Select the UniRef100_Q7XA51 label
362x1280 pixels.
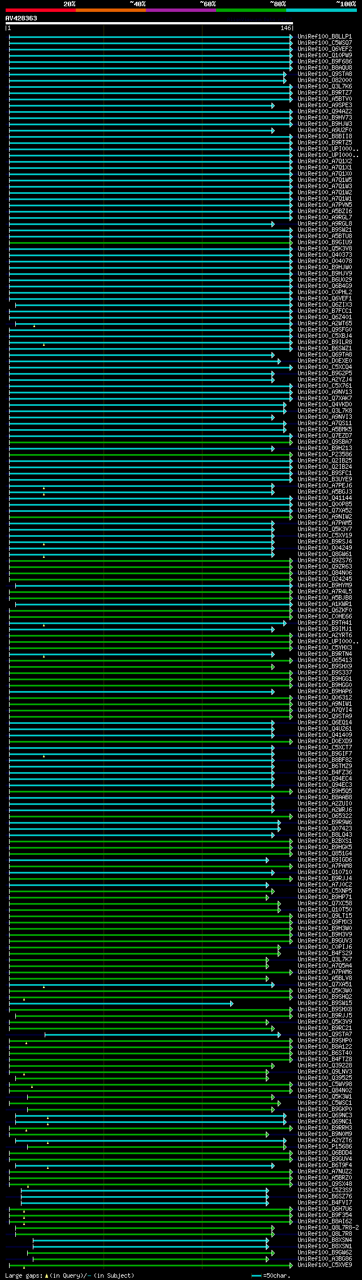pyautogui.click(x=325, y=984)
